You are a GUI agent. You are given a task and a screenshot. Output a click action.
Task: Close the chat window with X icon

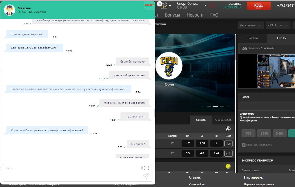pyautogui.click(x=159, y=4)
